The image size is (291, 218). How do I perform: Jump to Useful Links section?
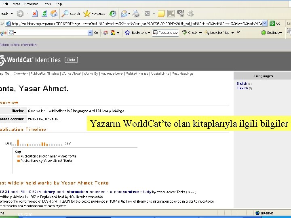(x=160, y=73)
